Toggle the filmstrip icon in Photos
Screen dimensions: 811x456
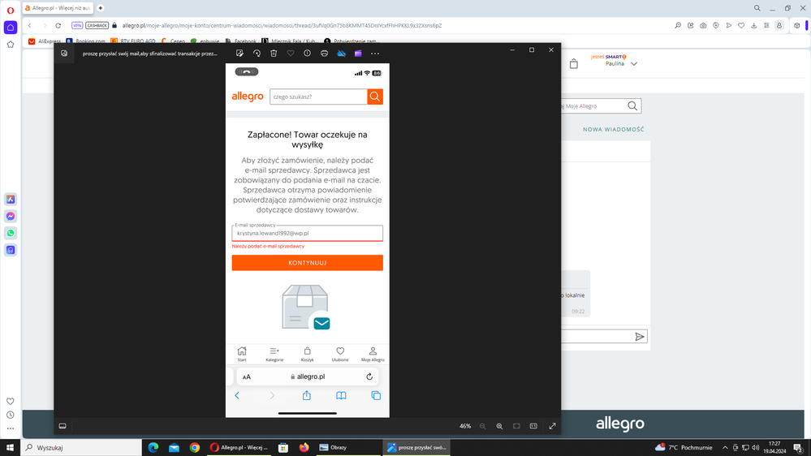pyautogui.click(x=63, y=426)
